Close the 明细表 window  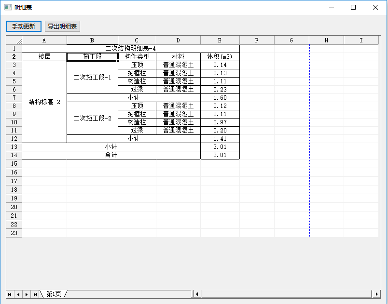[375, 7]
